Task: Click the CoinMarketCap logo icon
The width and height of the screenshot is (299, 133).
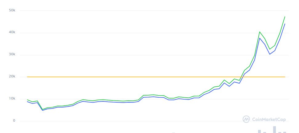Action: (x=246, y=119)
